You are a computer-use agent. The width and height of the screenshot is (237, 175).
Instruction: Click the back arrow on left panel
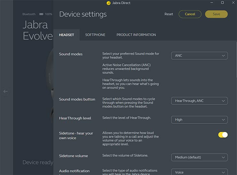(5, 91)
